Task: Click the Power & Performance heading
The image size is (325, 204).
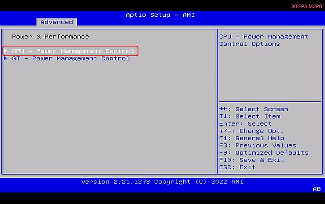Action: (51, 37)
